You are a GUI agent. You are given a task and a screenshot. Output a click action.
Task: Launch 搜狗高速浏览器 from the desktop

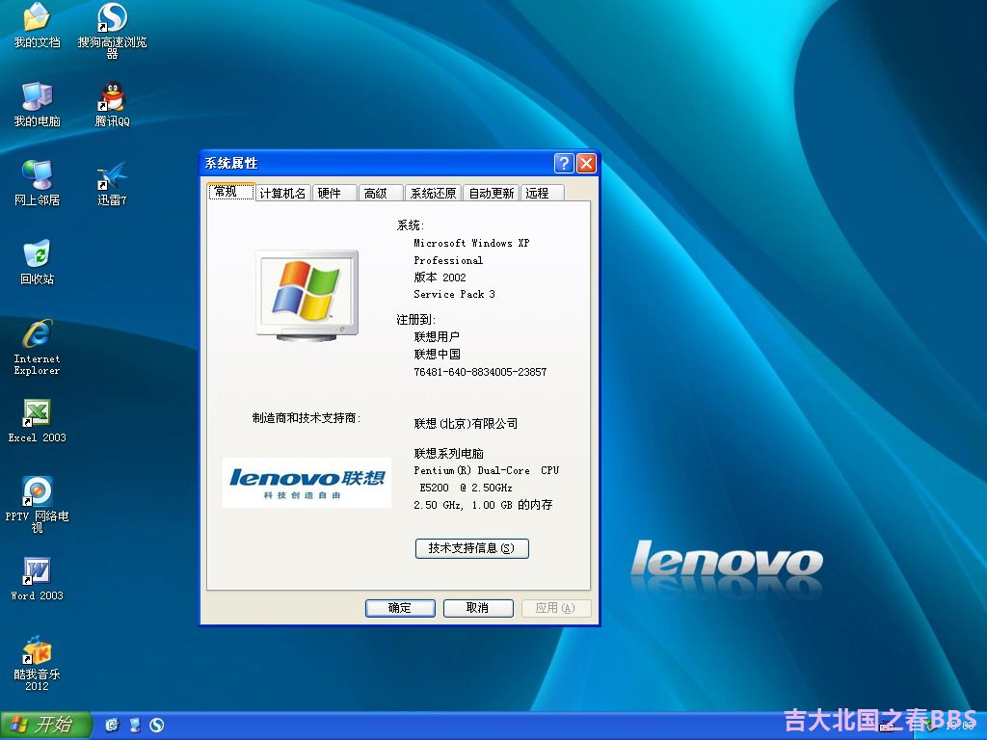point(112,30)
